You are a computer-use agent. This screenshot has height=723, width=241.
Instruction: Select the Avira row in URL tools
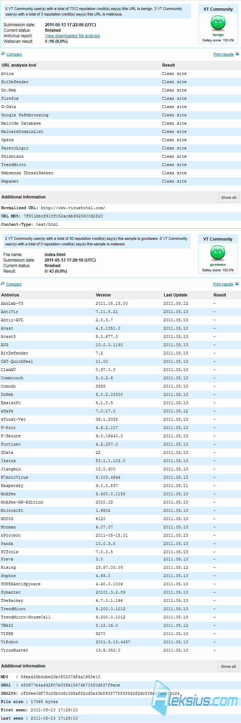pos(120,74)
